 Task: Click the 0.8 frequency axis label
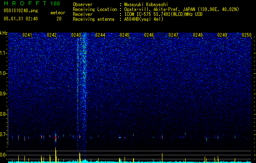point(4,114)
